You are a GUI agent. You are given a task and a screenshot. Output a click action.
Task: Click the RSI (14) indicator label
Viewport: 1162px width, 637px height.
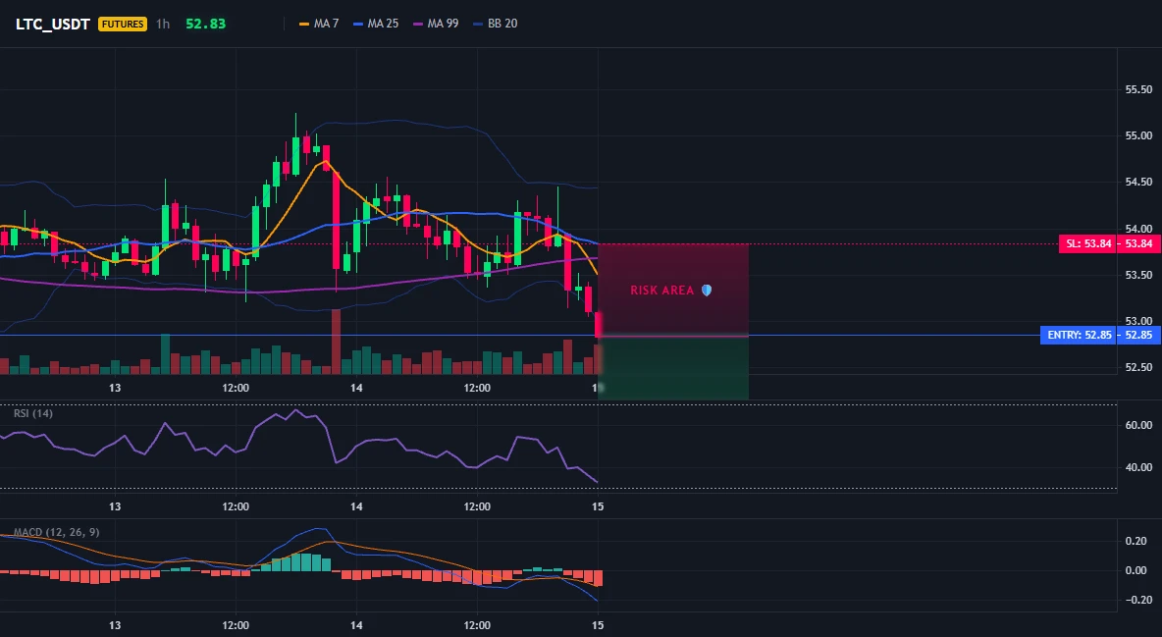pyautogui.click(x=33, y=413)
